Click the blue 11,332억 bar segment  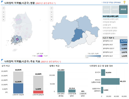[18, 88]
